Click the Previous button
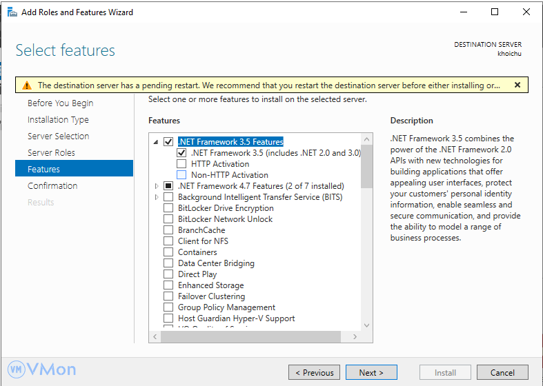Image resolution: width=543 pixels, height=386 pixels. (x=314, y=372)
